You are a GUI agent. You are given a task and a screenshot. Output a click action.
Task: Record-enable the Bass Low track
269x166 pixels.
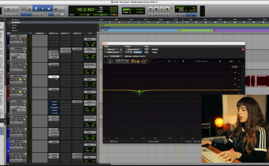pos(12,79)
